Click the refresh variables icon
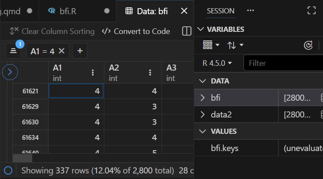The width and height of the screenshot is (323, 179). tap(308, 45)
